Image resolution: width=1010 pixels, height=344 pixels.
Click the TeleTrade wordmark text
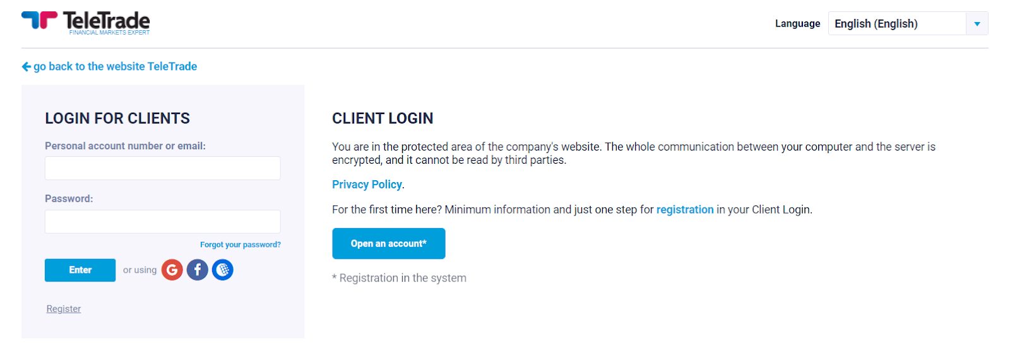click(106, 20)
